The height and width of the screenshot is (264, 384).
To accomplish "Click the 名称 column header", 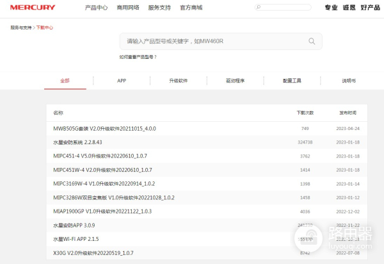I will (58, 113).
